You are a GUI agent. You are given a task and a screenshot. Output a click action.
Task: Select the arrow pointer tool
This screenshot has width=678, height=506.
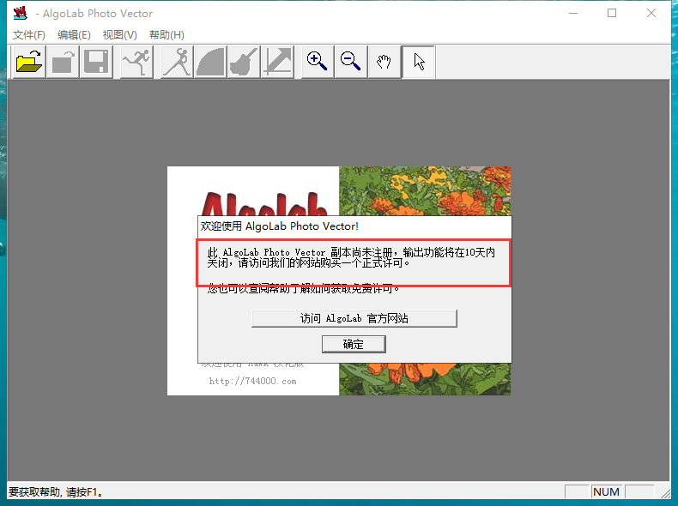(x=419, y=62)
